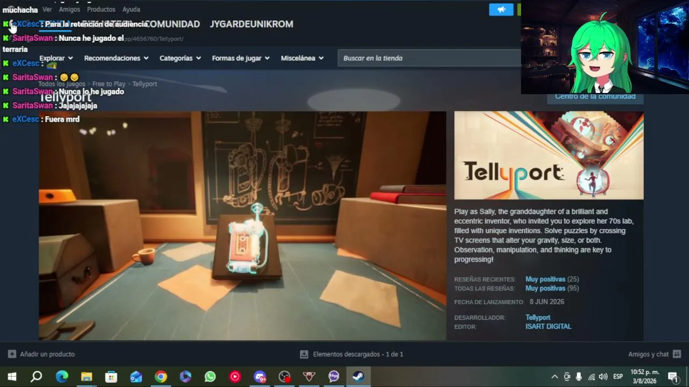This screenshot has width=689, height=387.
Task: Switch to Google Chrome in the taskbar
Action: coord(161,376)
